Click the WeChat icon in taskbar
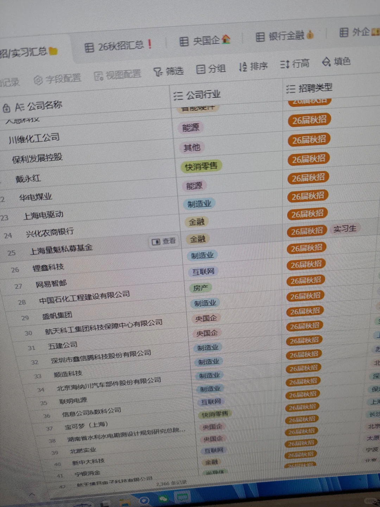The image size is (380, 507). [x=163, y=499]
